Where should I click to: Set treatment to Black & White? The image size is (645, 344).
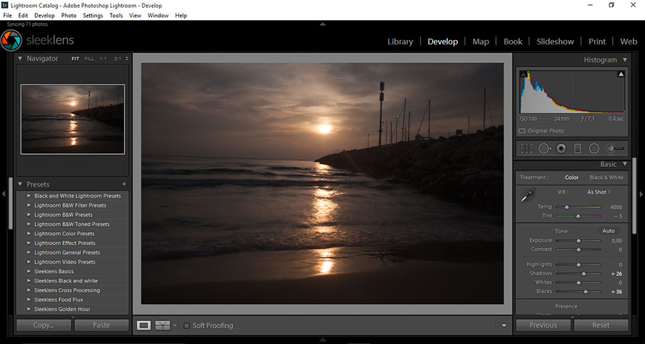606,178
